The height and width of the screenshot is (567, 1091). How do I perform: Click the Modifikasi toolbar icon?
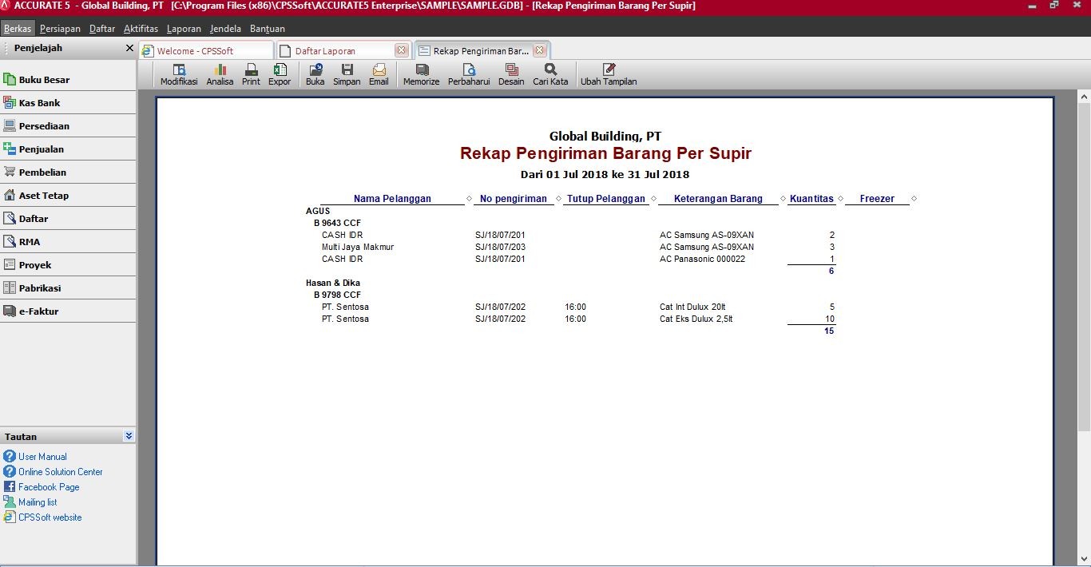(179, 74)
